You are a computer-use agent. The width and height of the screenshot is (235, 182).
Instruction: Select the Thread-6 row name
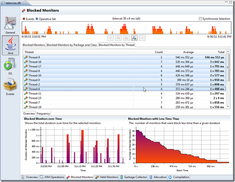[x=34, y=89]
